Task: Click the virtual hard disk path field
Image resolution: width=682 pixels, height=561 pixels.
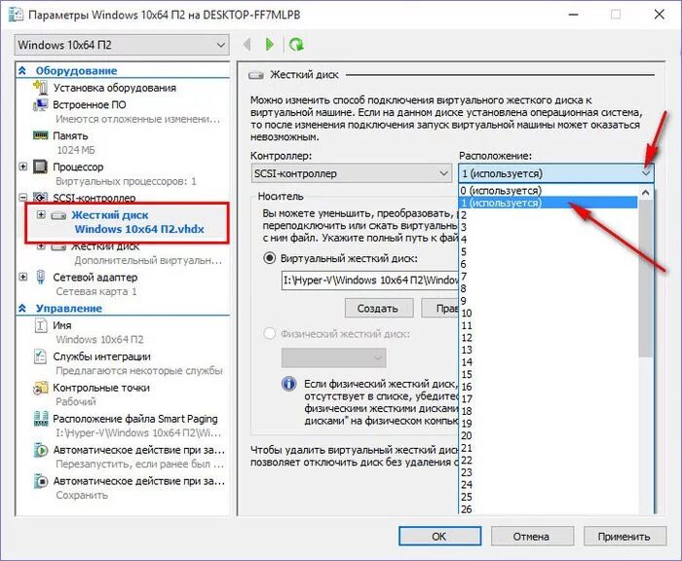Action: [x=370, y=280]
